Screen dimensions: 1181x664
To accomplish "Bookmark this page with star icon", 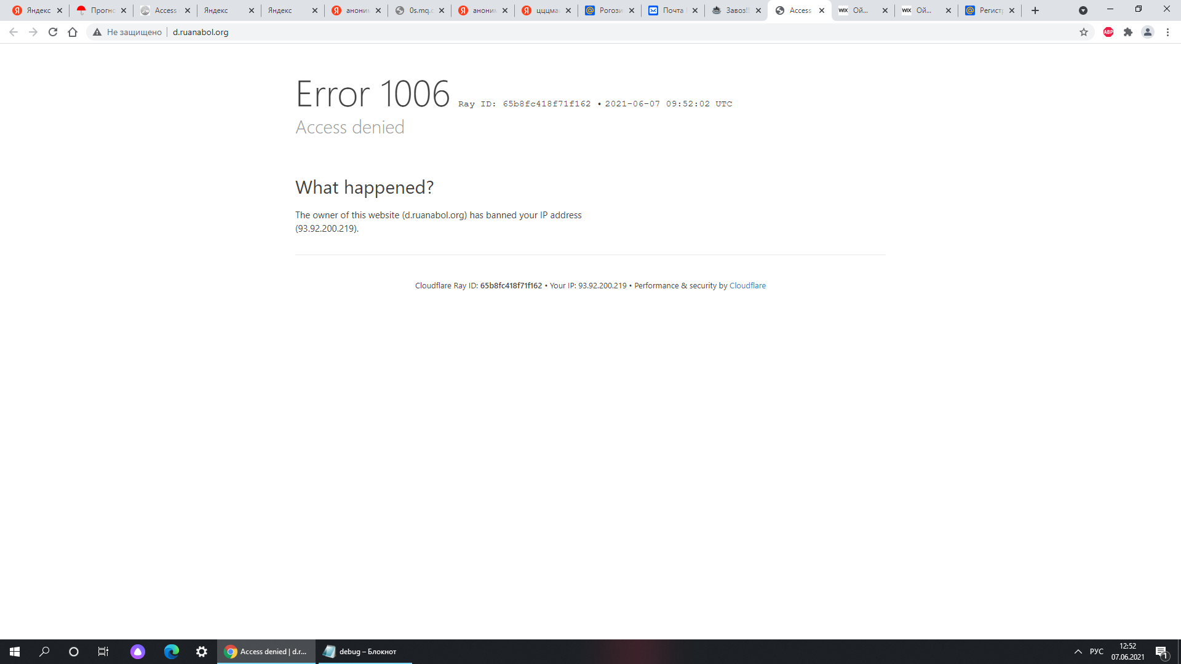I will click(1084, 32).
